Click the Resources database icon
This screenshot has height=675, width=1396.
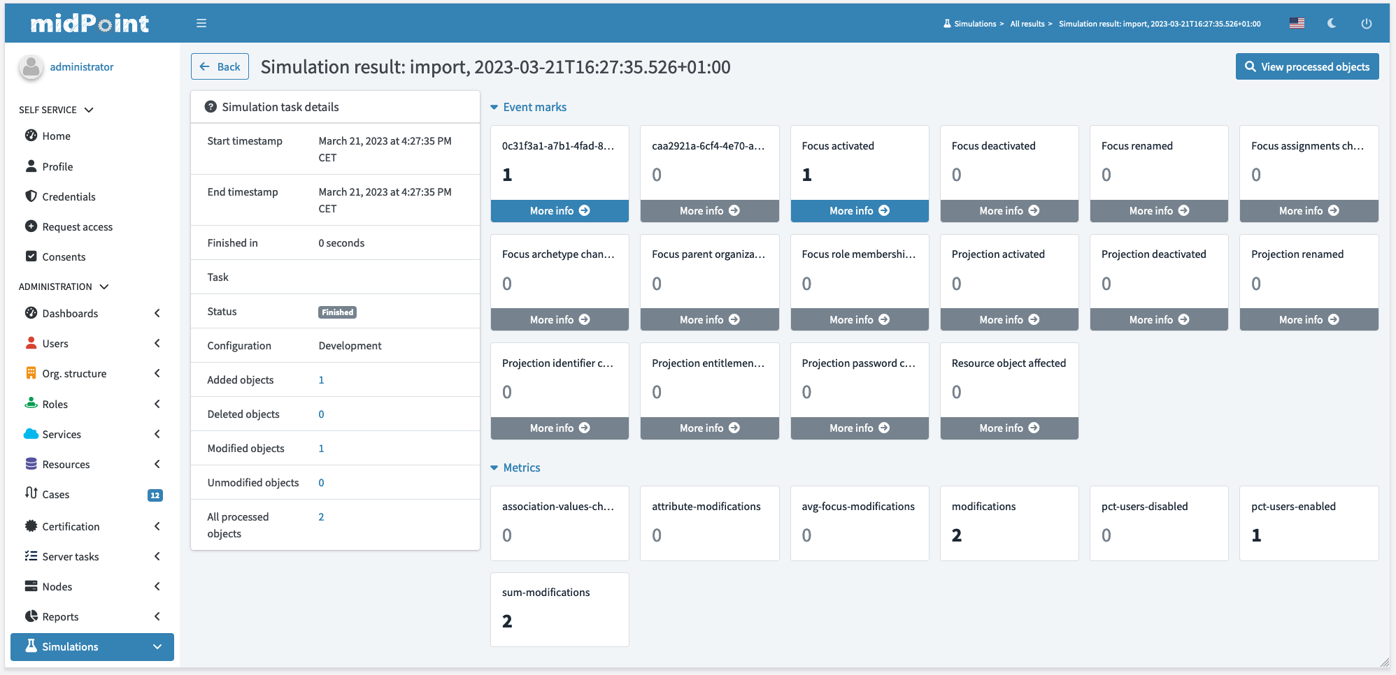[x=31, y=464]
